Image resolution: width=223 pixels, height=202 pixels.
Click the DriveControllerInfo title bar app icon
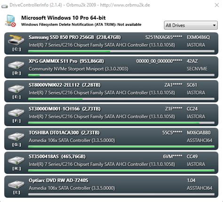[5, 6]
